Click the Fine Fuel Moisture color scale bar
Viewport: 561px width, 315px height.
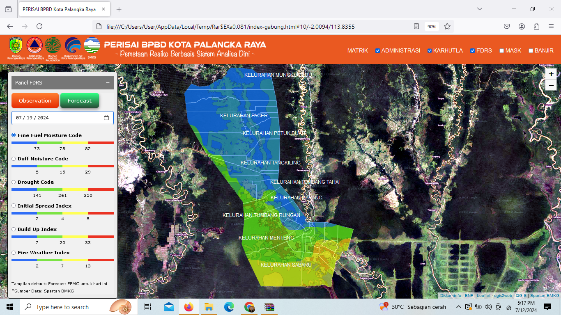pyautogui.click(x=62, y=143)
